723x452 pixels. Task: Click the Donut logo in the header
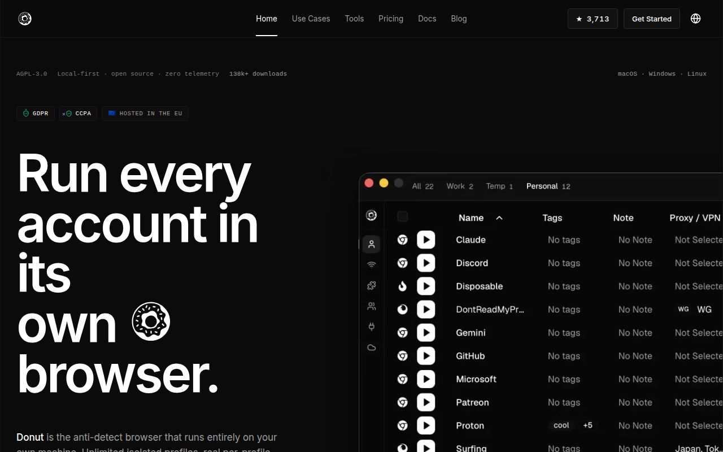tap(25, 19)
